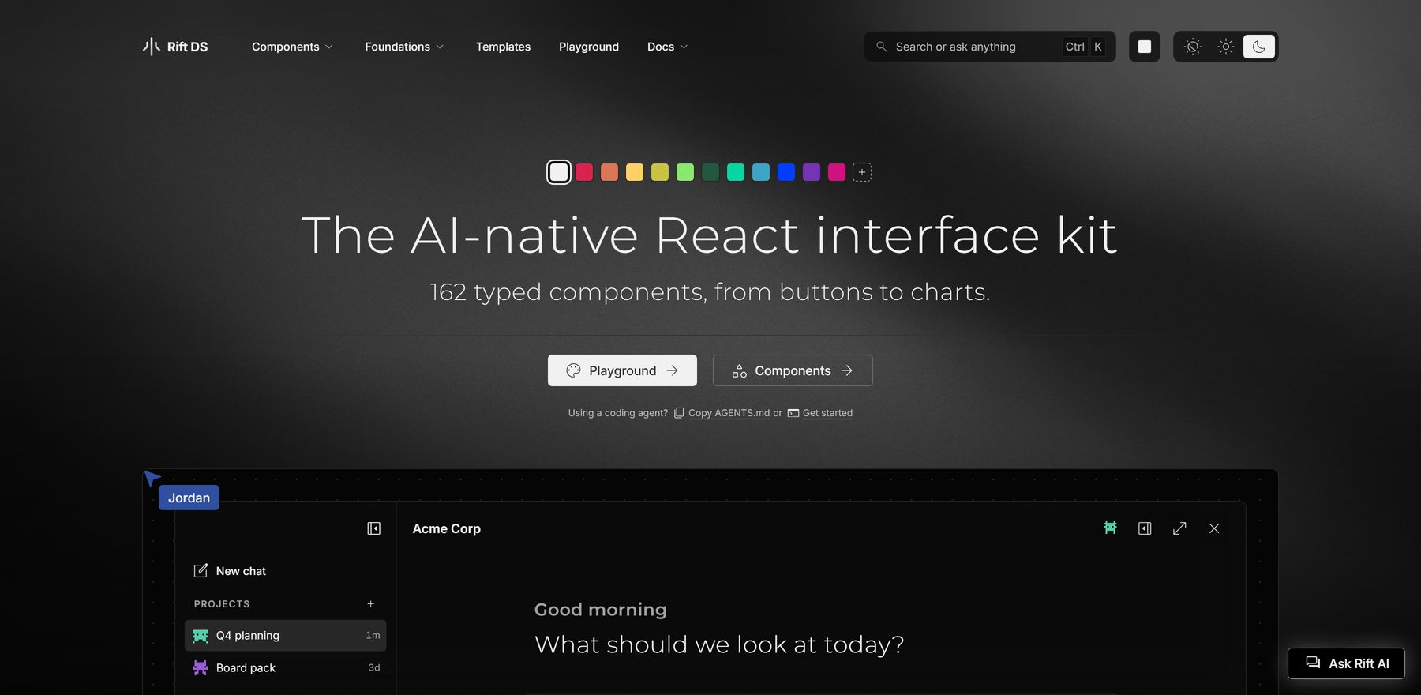Choose the coral orange swatch

(609, 172)
